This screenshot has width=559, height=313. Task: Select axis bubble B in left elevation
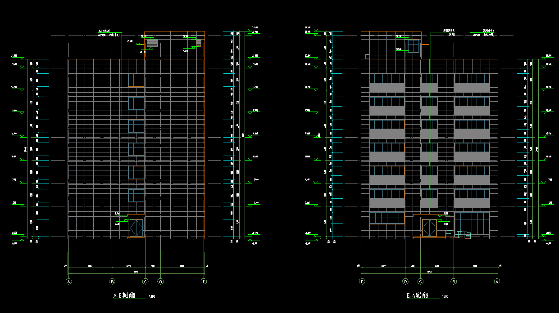112,282
